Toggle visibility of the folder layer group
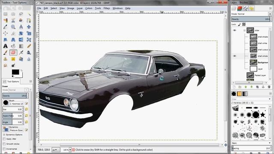The image size is (274, 154). [x=235, y=30]
